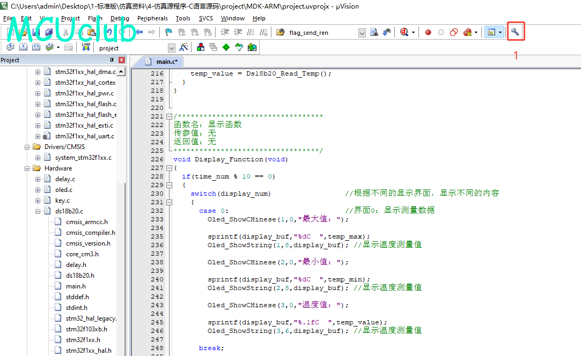Clear all bookmarks icon
Image resolution: width=581 pixels, height=356 pixels.
(x=208, y=32)
